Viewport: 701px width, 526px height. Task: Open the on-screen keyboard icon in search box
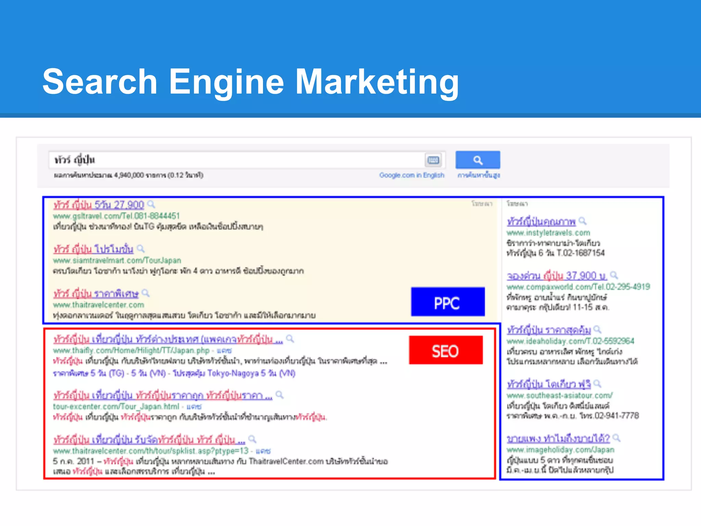pos(433,160)
